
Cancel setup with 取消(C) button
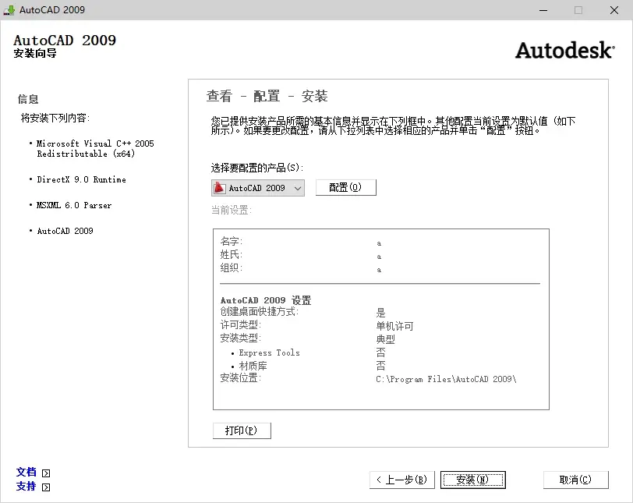575,480
